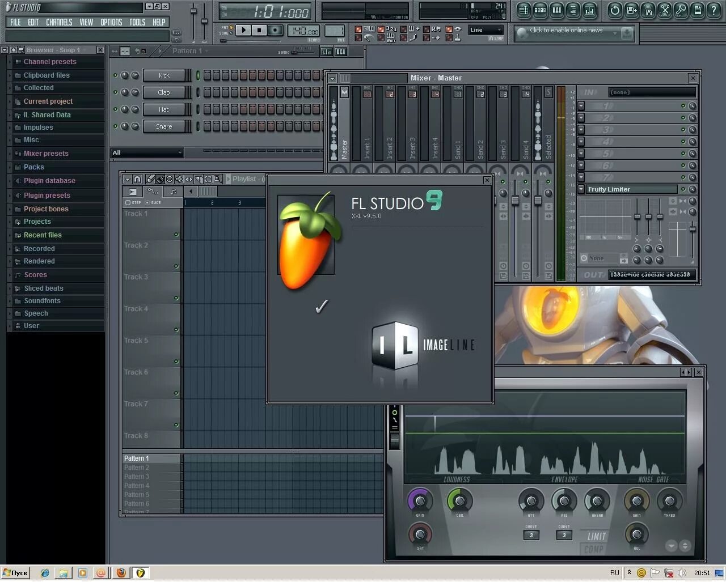Open the Mixer toolbar icon

point(589,10)
